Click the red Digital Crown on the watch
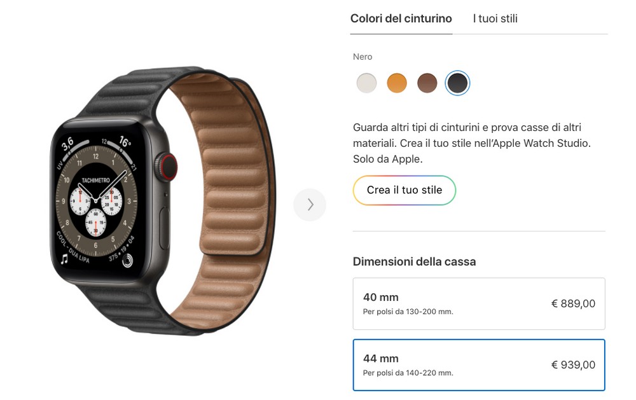This screenshot has width=636, height=400. point(169,167)
